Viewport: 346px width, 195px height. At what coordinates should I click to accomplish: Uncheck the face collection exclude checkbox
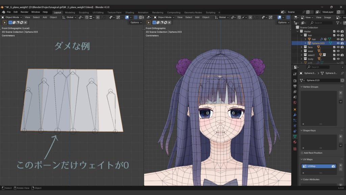click(x=334, y=47)
